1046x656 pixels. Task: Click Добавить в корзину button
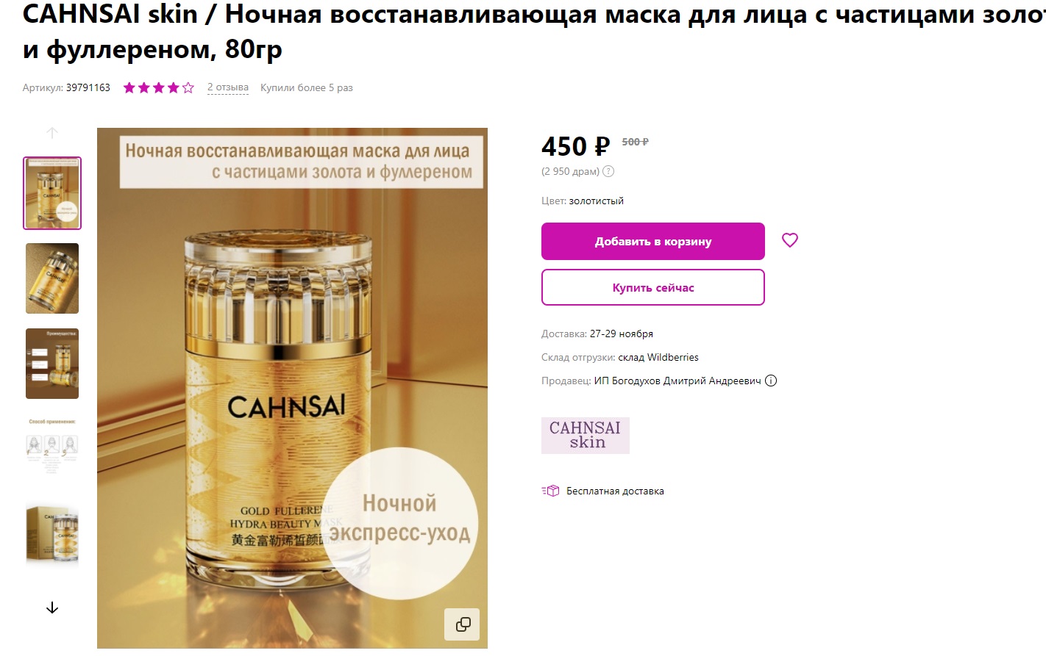tap(653, 241)
